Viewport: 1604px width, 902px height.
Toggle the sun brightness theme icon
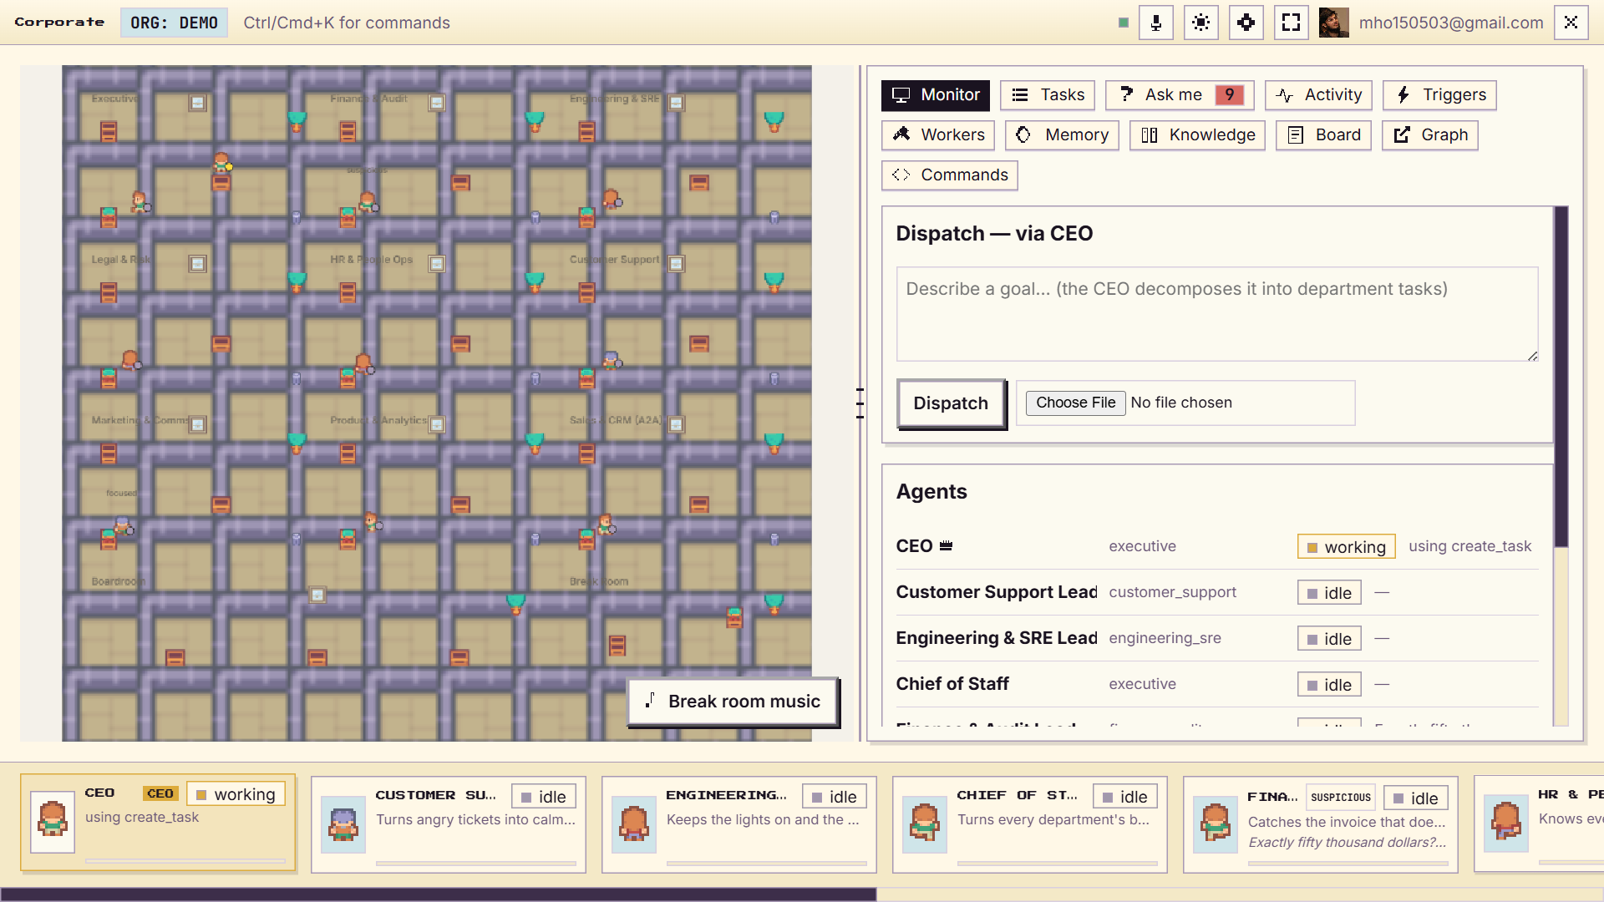coord(1201,23)
